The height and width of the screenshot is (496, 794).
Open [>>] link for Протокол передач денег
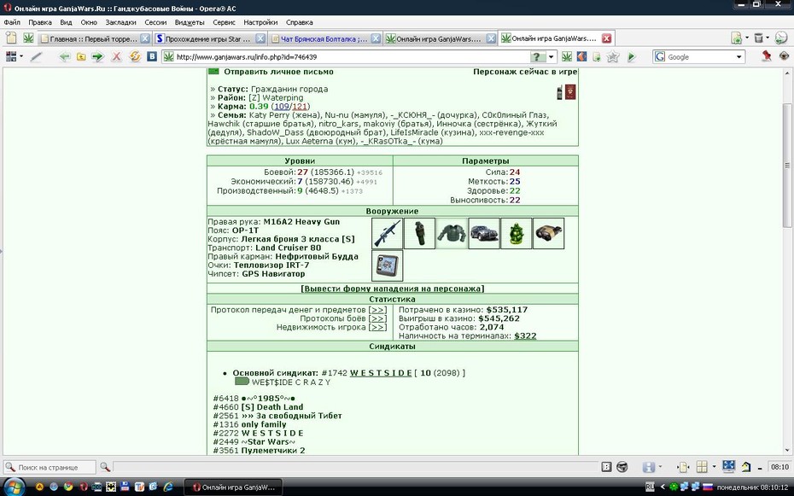coord(377,310)
